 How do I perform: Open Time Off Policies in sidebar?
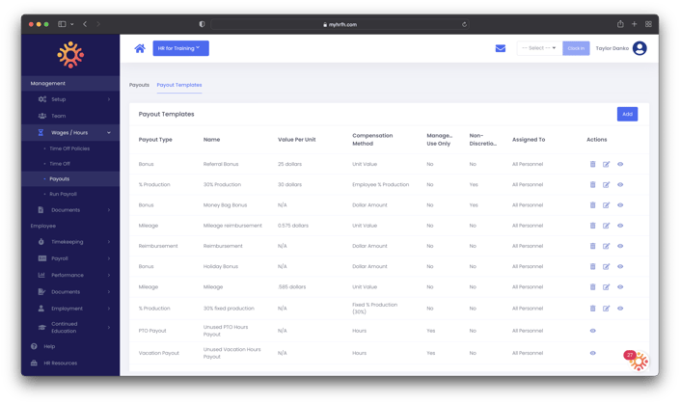69,148
